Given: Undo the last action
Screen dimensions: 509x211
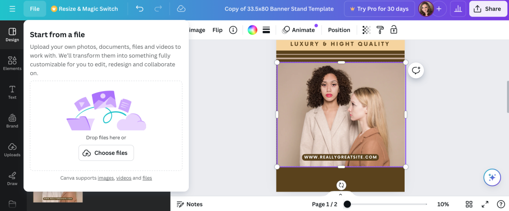Looking at the screenshot, I should 140,9.
